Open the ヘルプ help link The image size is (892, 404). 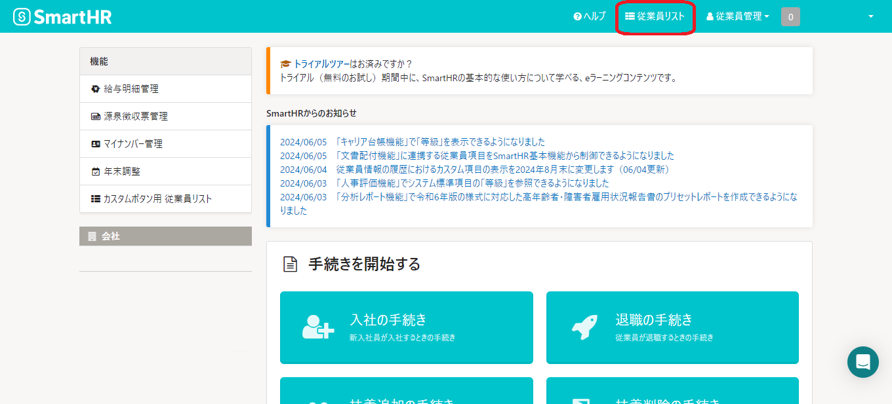click(x=590, y=16)
